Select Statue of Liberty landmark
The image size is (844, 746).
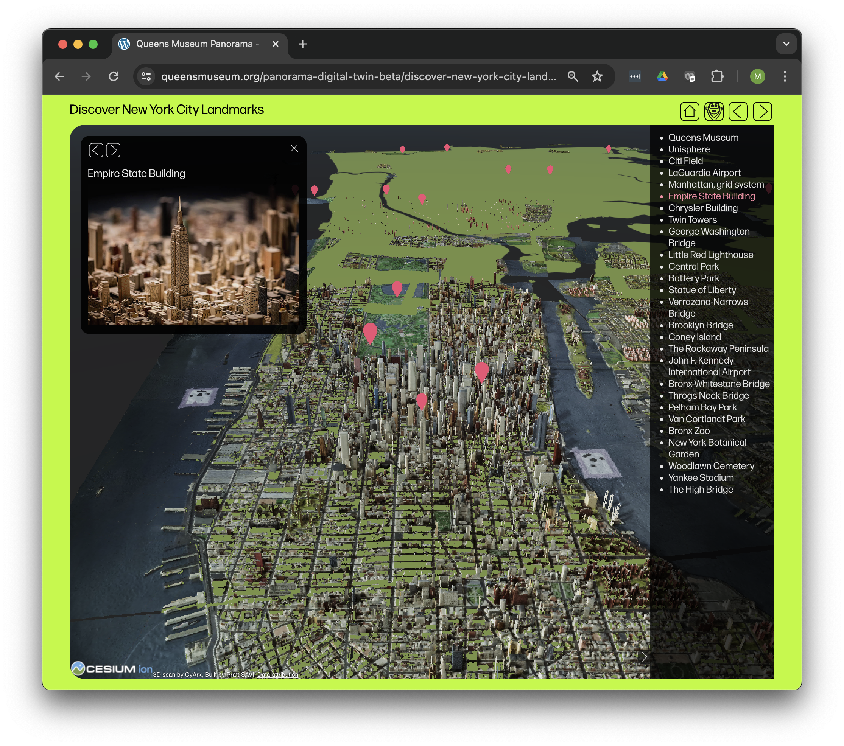tap(702, 290)
